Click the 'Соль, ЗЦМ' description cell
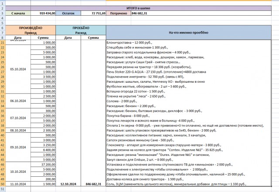Screen dimensions: 279x192 [x=189, y=184]
